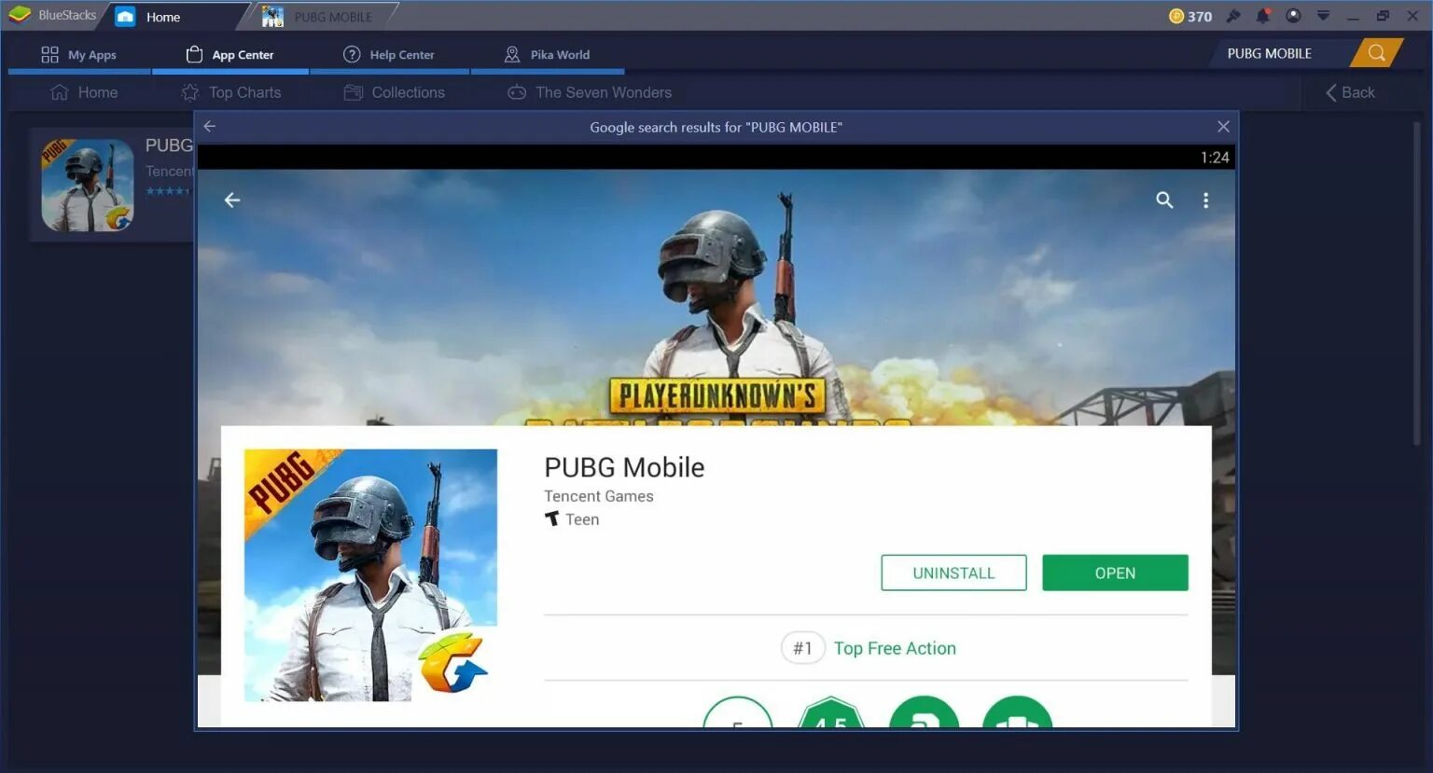Image resolution: width=1433 pixels, height=773 pixels.
Task: Click the Home house icon in the navigation bar
Action: click(x=58, y=92)
